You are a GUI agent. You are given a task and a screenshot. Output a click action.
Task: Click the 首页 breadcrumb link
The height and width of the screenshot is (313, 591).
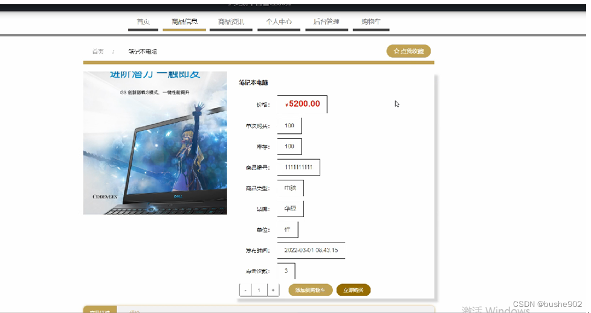tap(98, 51)
